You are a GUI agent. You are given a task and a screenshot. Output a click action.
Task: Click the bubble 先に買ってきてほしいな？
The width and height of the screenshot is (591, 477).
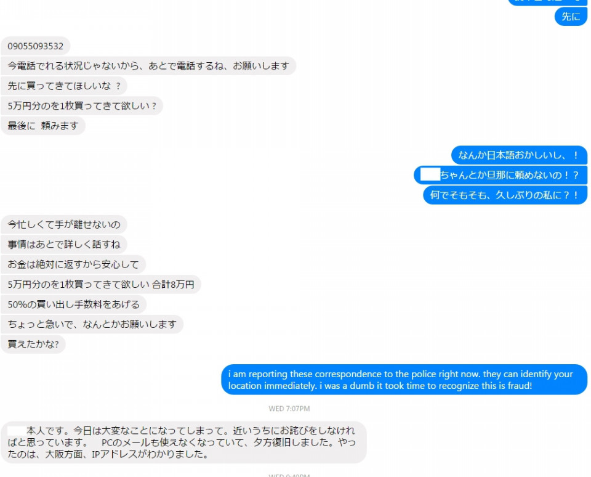[x=64, y=86]
